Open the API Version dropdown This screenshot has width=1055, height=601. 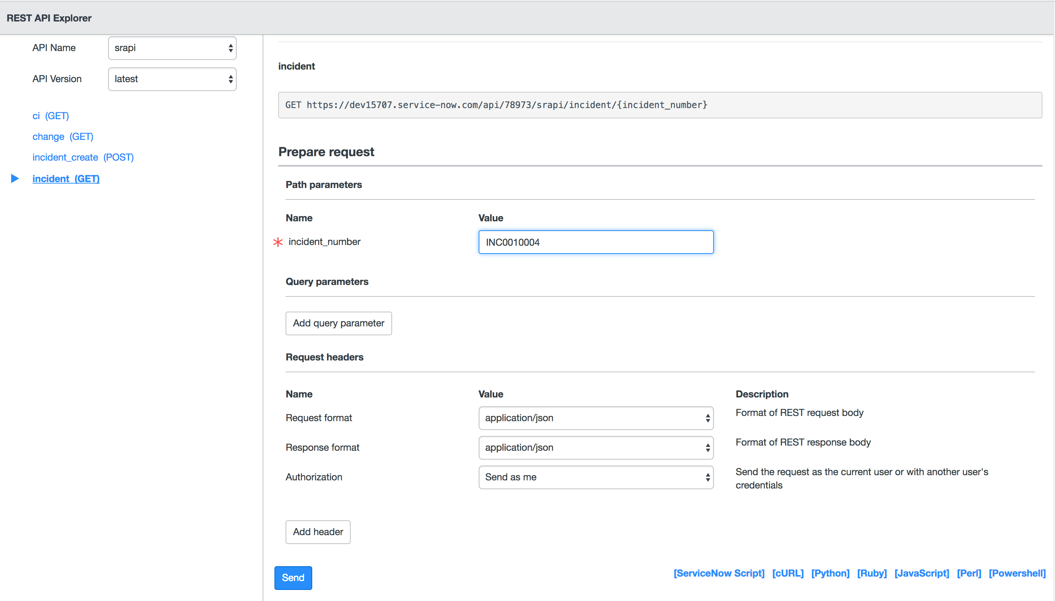click(172, 79)
